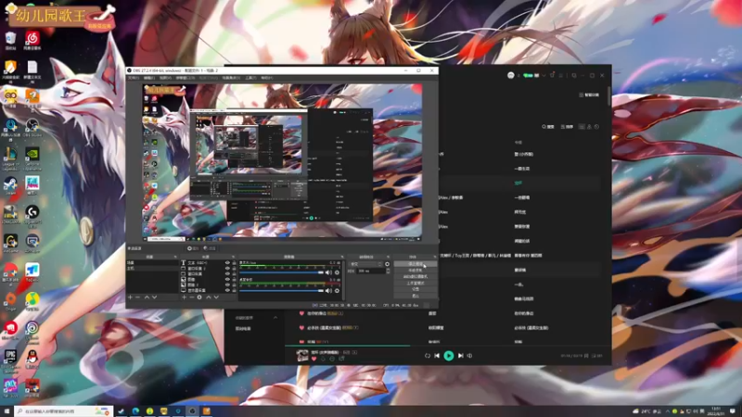Open mic/Aux audio settings gear
This screenshot has width=742, height=417.
point(337,272)
